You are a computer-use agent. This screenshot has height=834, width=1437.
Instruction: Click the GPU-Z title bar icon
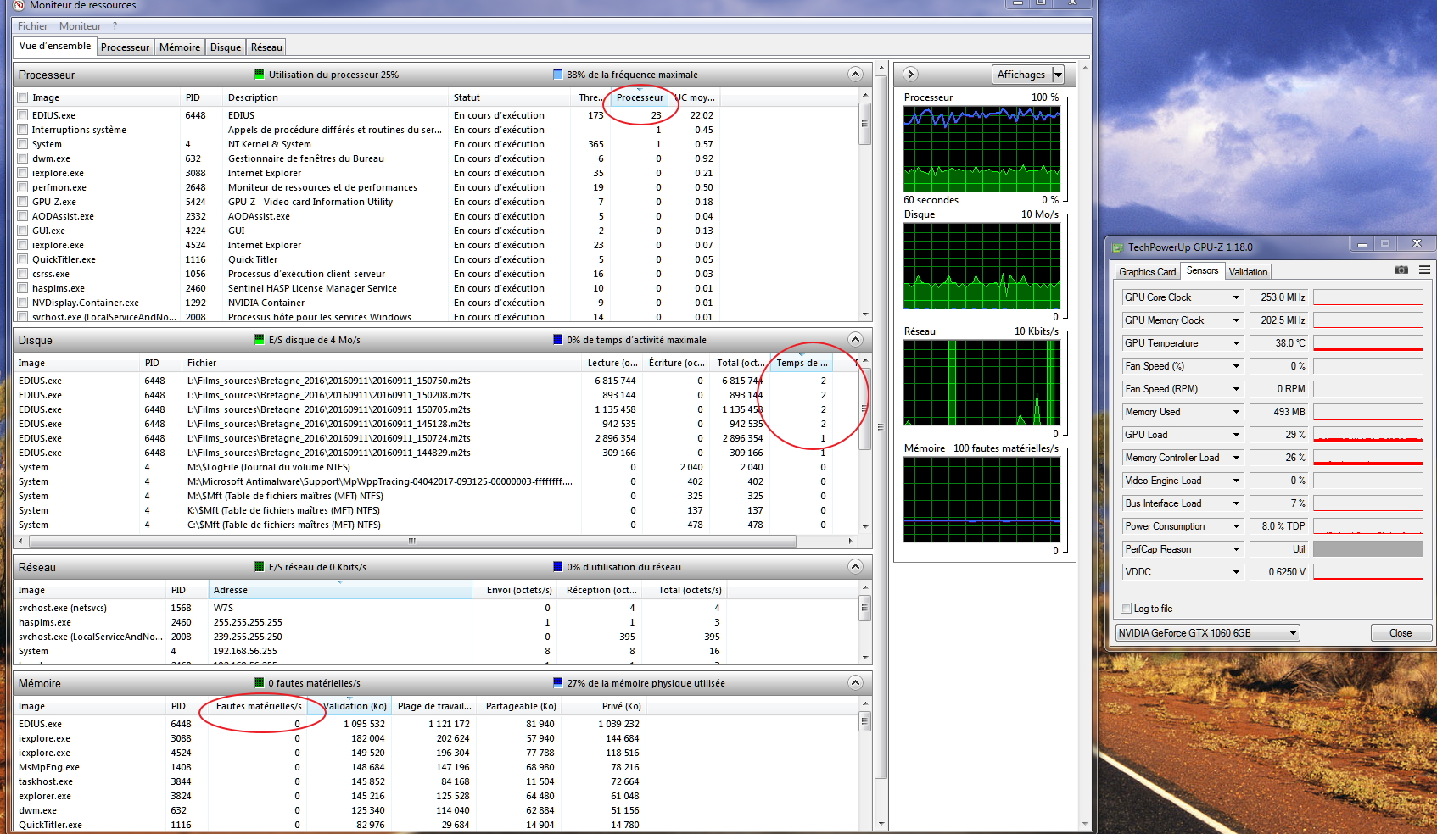tap(1118, 247)
